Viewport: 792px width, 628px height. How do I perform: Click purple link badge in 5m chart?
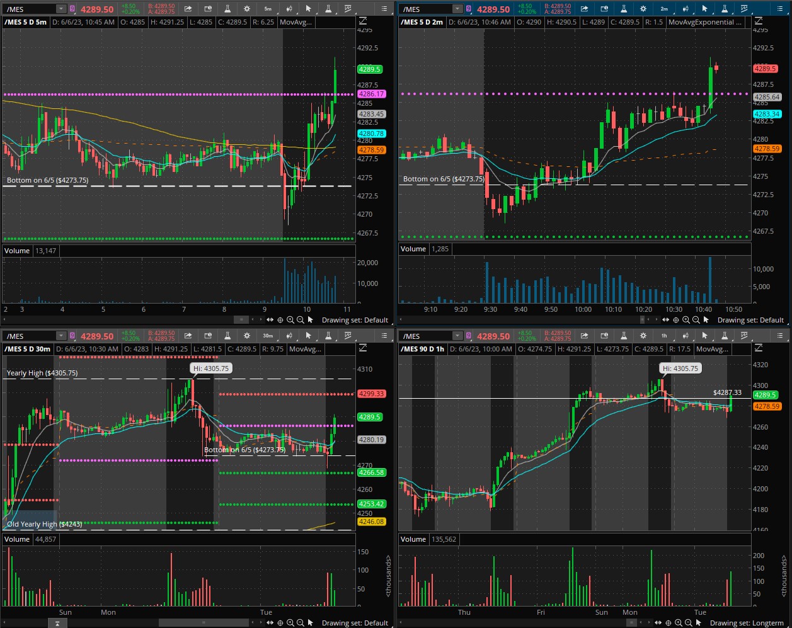point(72,9)
